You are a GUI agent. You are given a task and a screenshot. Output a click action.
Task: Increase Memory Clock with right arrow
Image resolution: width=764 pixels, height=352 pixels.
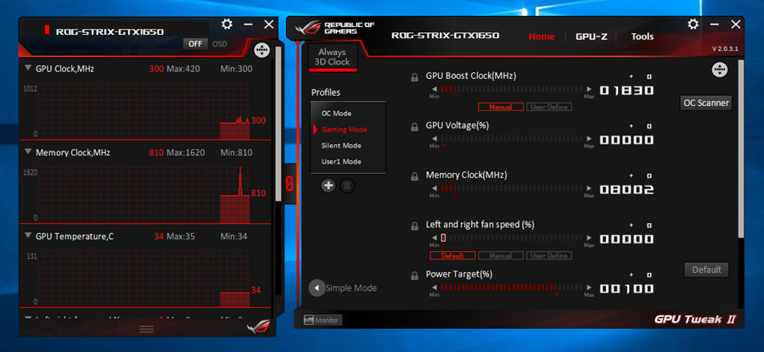point(589,188)
